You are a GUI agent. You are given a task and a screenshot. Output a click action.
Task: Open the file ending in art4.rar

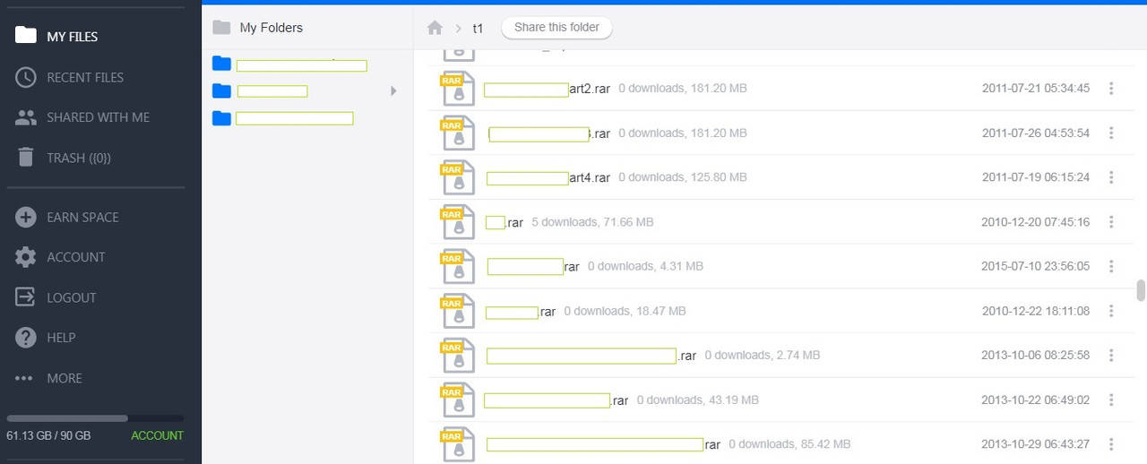pos(548,177)
